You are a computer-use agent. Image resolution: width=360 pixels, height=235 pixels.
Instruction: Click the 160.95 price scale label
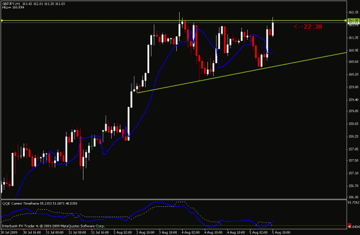click(354, 51)
